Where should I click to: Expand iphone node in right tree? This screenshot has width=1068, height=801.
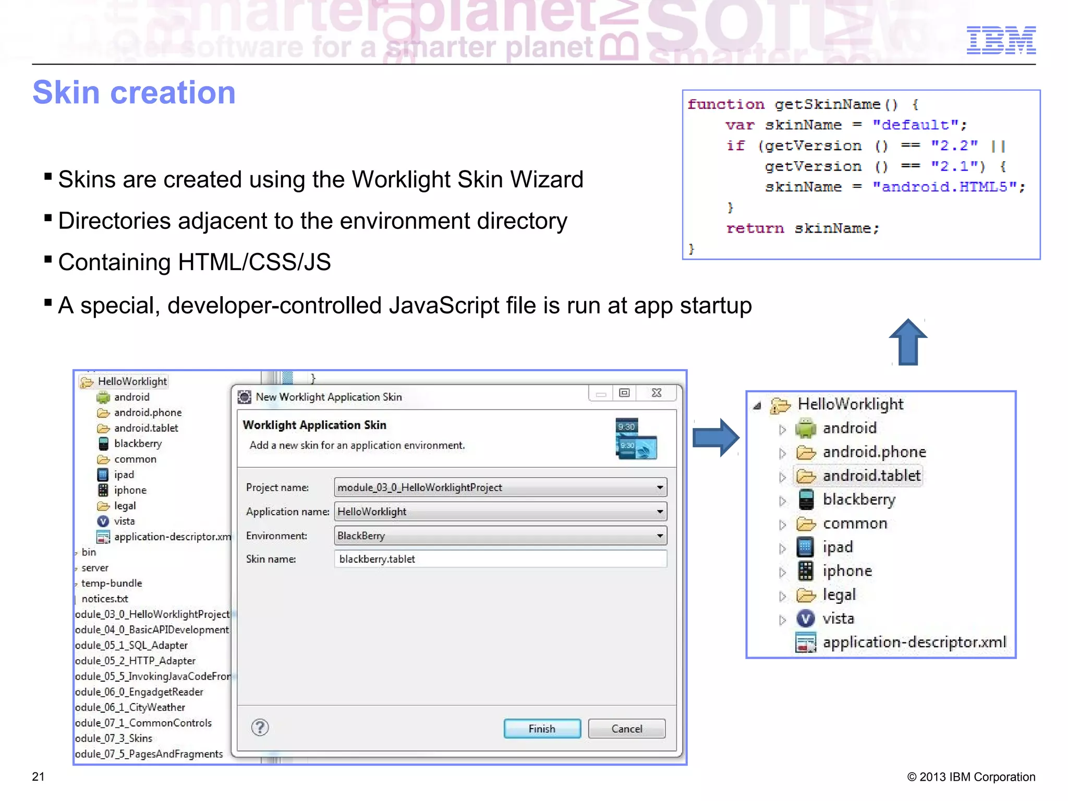tap(782, 572)
